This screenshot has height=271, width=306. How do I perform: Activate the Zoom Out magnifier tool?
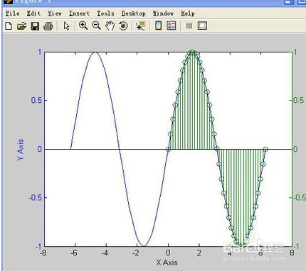tap(96, 26)
